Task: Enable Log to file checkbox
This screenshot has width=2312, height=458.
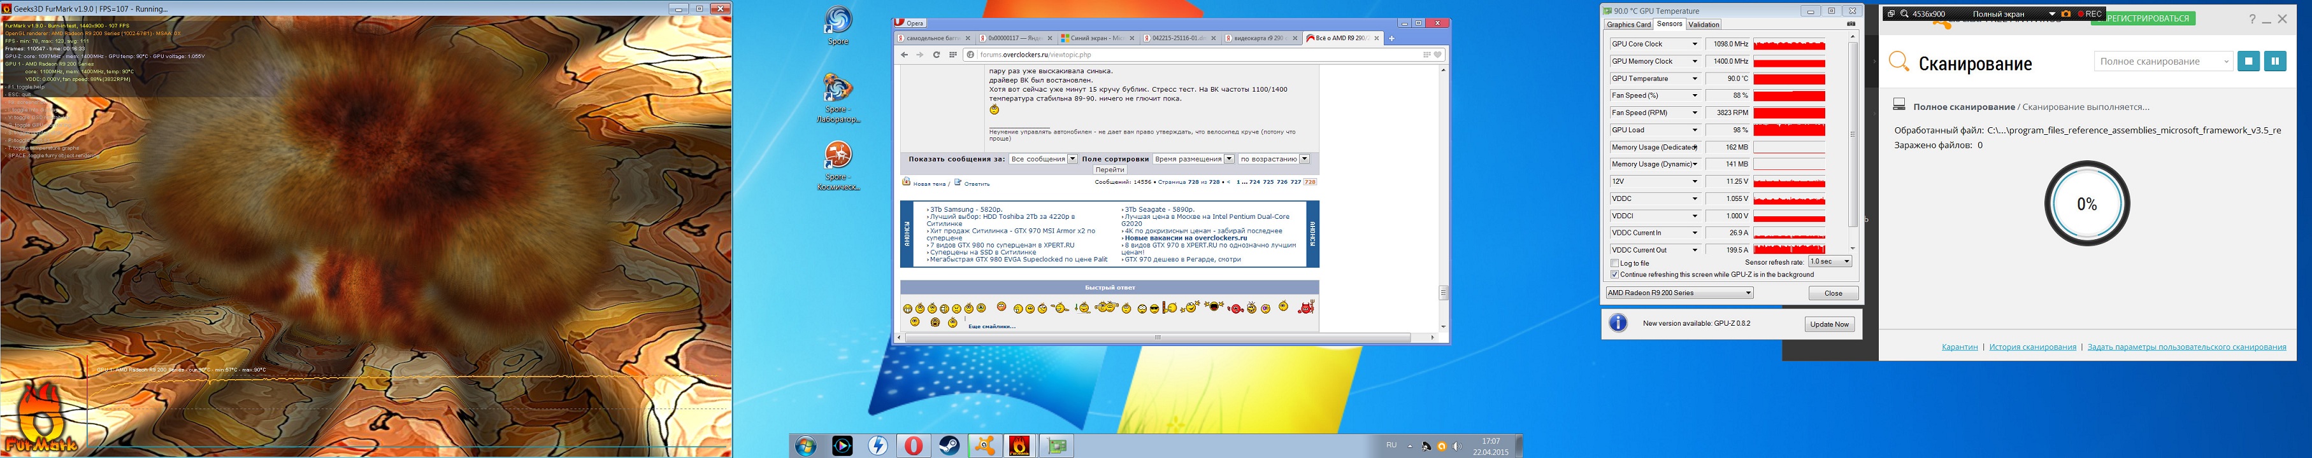Action: [x=1614, y=263]
